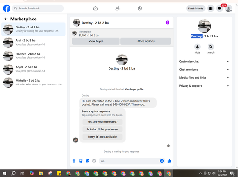Open the GIF picker icon
238x177 pixels.
click(94, 161)
